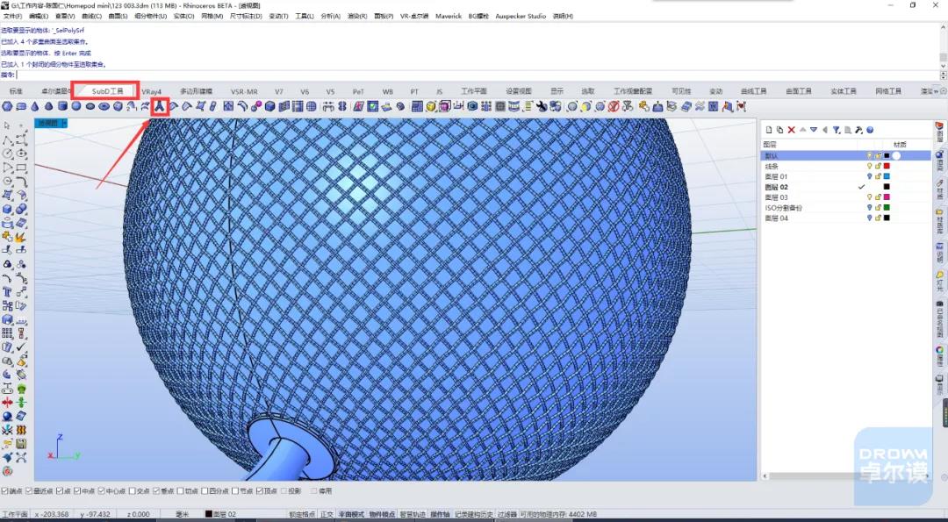Select the SubD branch tool icon
The height and width of the screenshot is (522, 948).
click(160, 106)
